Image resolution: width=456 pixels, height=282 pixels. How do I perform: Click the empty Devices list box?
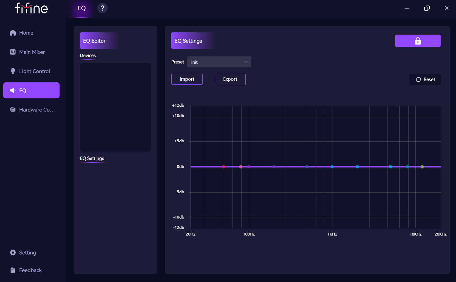tap(115, 107)
